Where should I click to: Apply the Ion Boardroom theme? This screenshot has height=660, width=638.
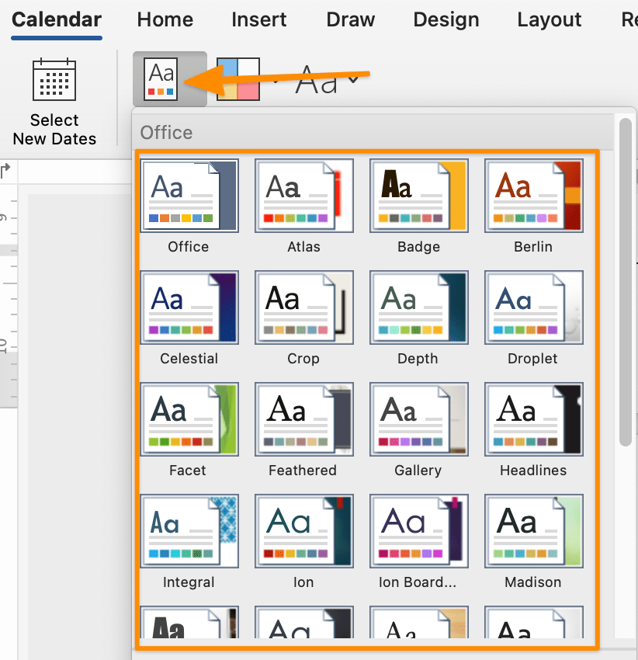coord(419,531)
